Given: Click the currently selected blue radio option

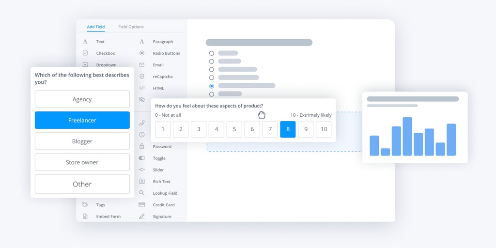Looking at the screenshot, I should 212,86.
